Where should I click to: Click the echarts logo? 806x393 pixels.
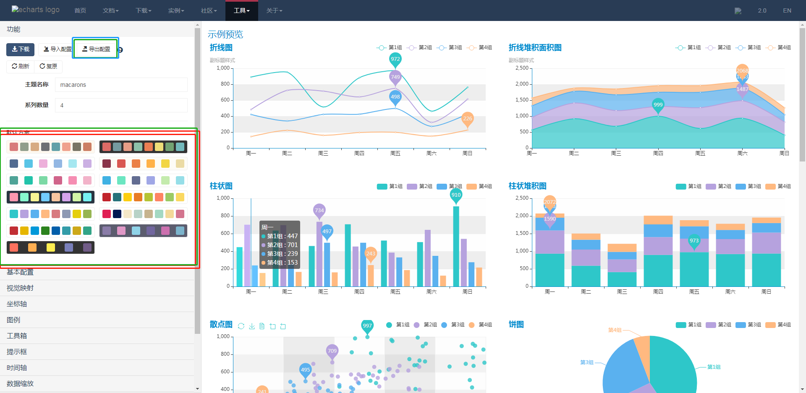pyautogui.click(x=36, y=10)
